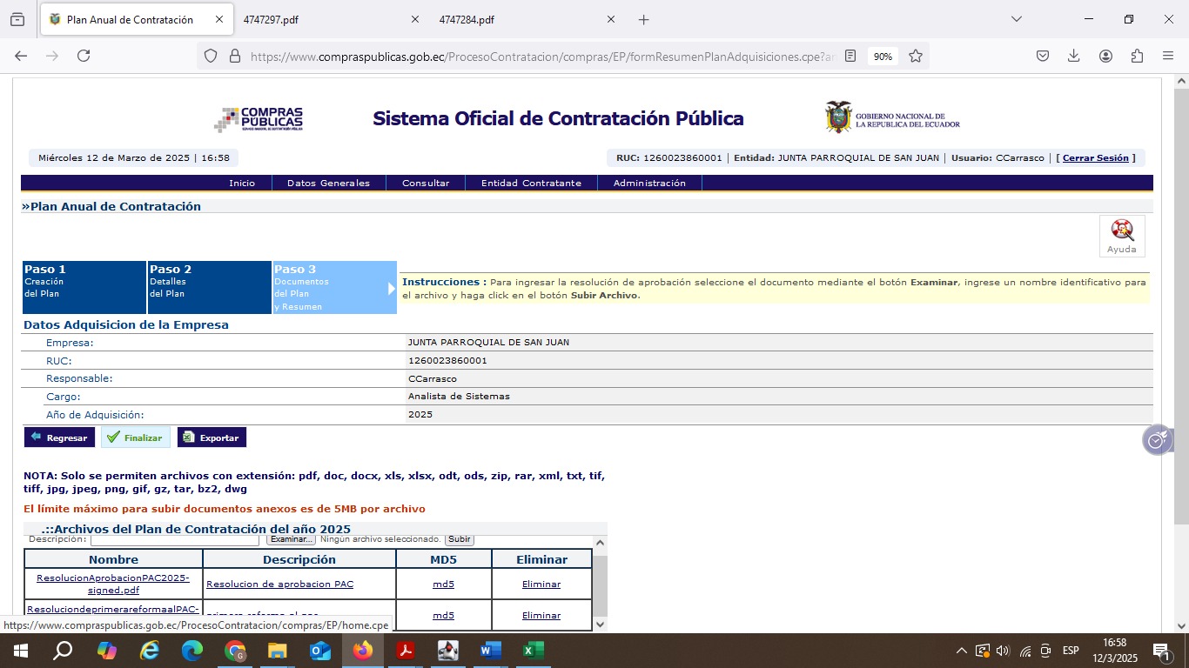Open the Firefox downloads panel
1189x668 pixels.
click(1073, 56)
